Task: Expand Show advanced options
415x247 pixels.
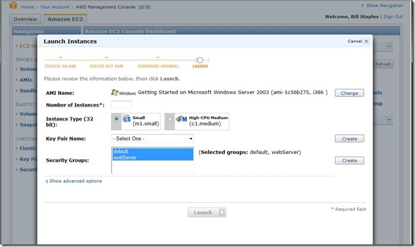Action: (73, 181)
